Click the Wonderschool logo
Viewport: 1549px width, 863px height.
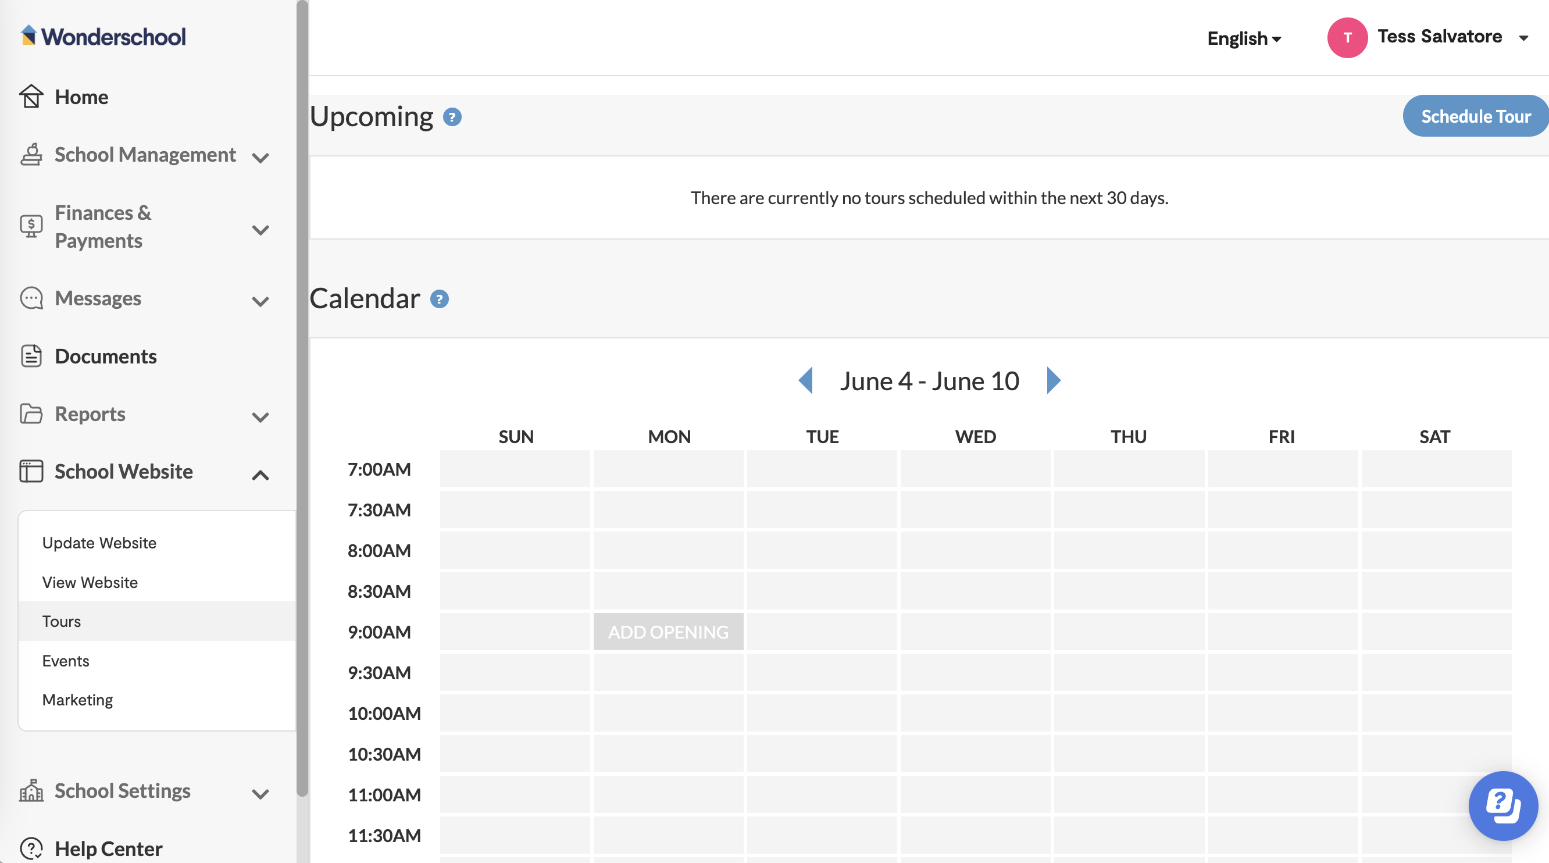pos(103,36)
